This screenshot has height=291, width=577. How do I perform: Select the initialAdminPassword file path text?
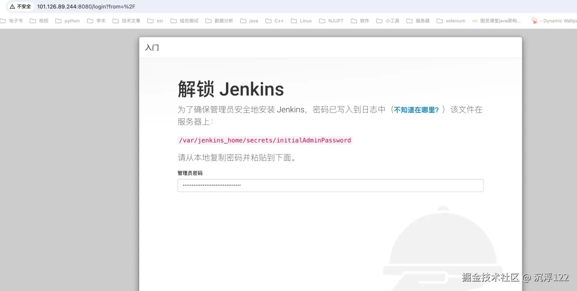tap(265, 140)
